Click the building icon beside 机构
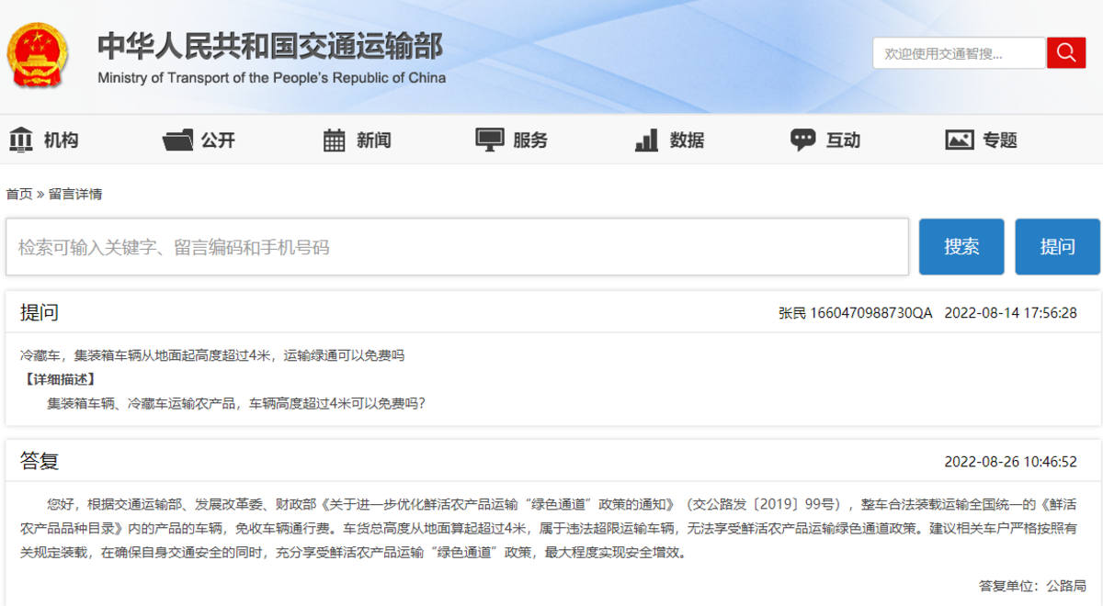1103x606 pixels. [23, 139]
